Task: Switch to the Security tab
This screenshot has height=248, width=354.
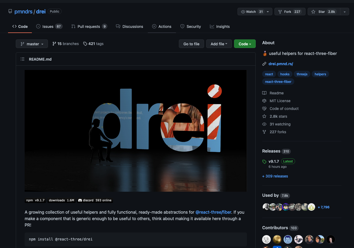Action: 191,27
